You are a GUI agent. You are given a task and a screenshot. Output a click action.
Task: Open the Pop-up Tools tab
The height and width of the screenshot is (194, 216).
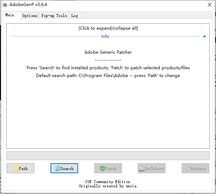pos(54,16)
